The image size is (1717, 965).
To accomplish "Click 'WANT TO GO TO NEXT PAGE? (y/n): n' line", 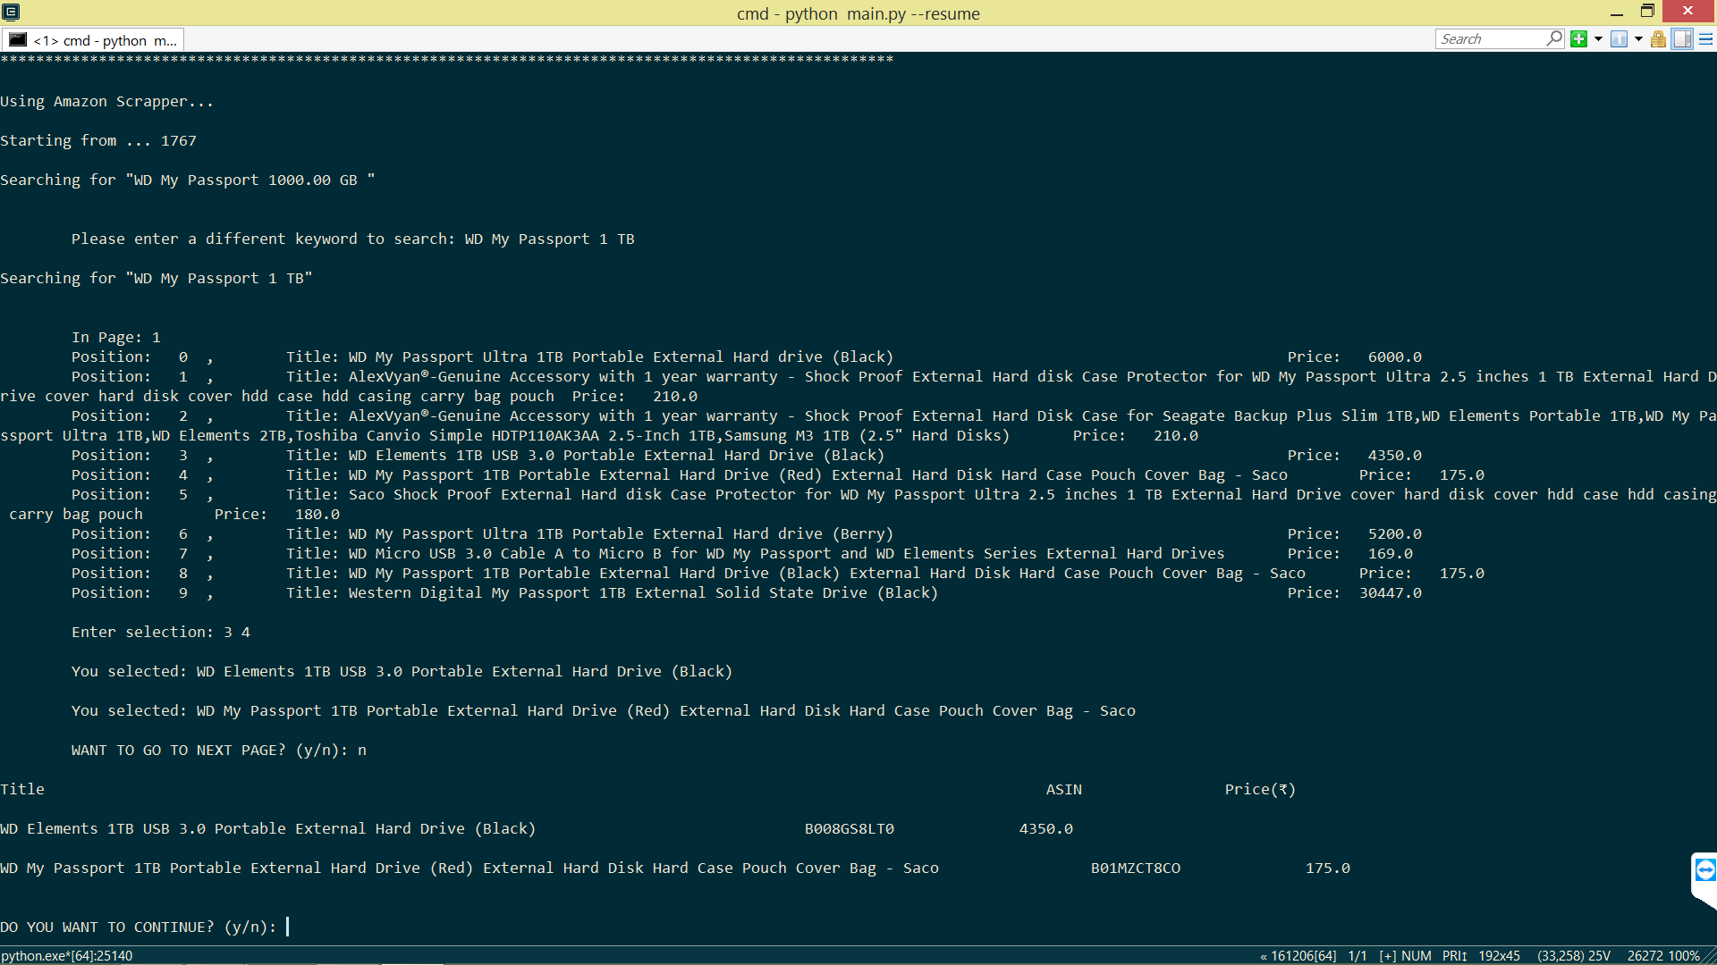I will click(x=219, y=750).
